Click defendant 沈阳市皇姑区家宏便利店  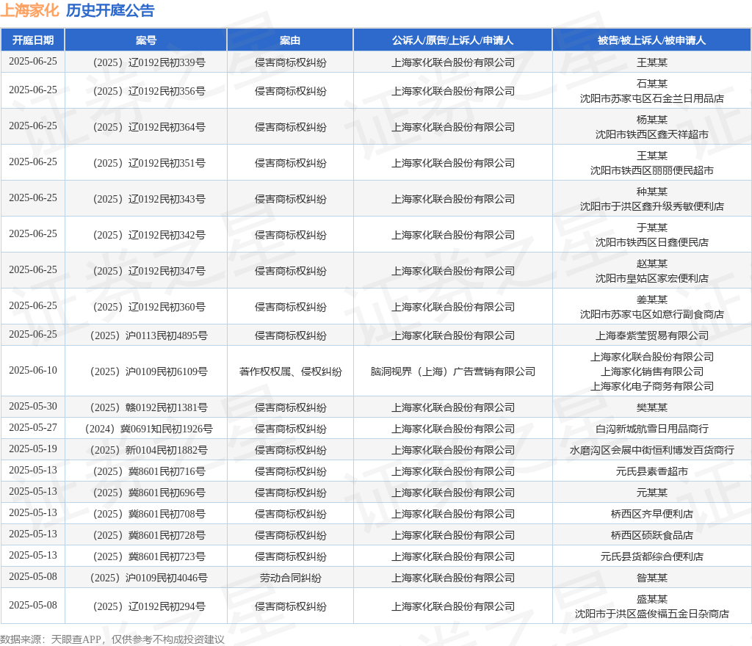tap(652, 278)
